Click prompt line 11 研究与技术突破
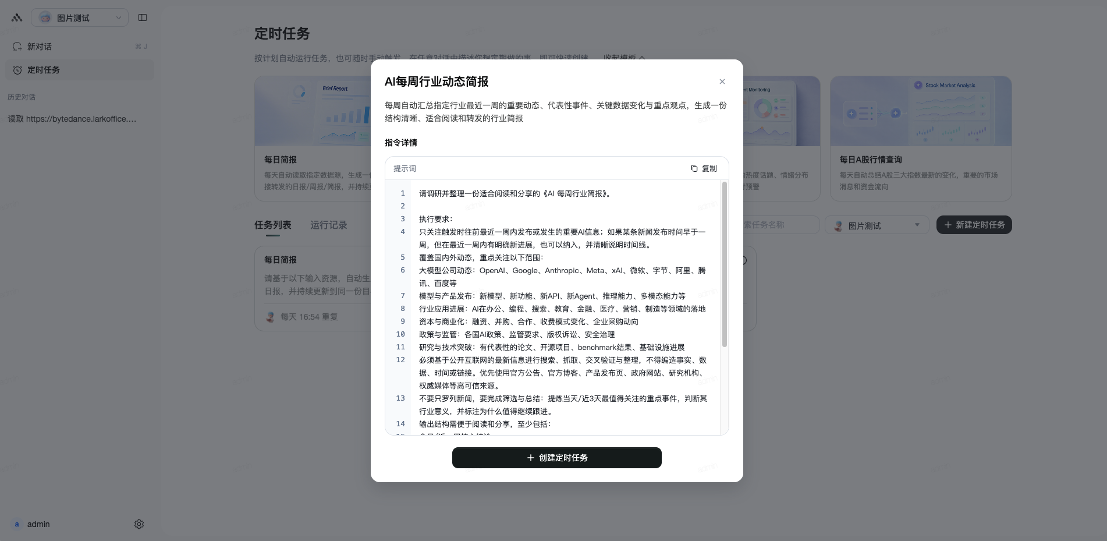 tap(552, 347)
